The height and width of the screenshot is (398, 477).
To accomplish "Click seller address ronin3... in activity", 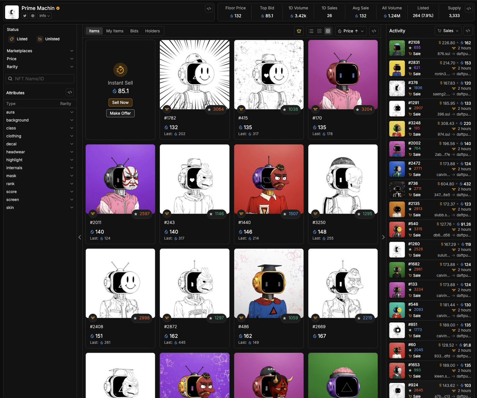I will [x=442, y=74].
